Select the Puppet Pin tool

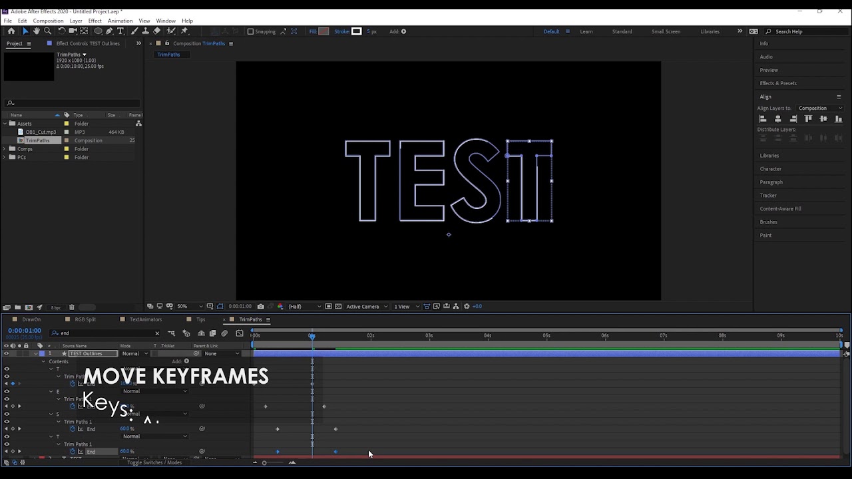pyautogui.click(x=184, y=31)
